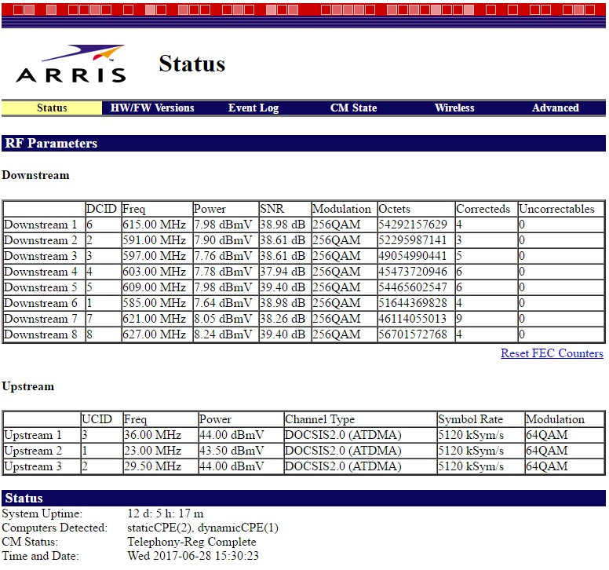
Task: Select the Downstream 5 row label
Action: pos(40,287)
